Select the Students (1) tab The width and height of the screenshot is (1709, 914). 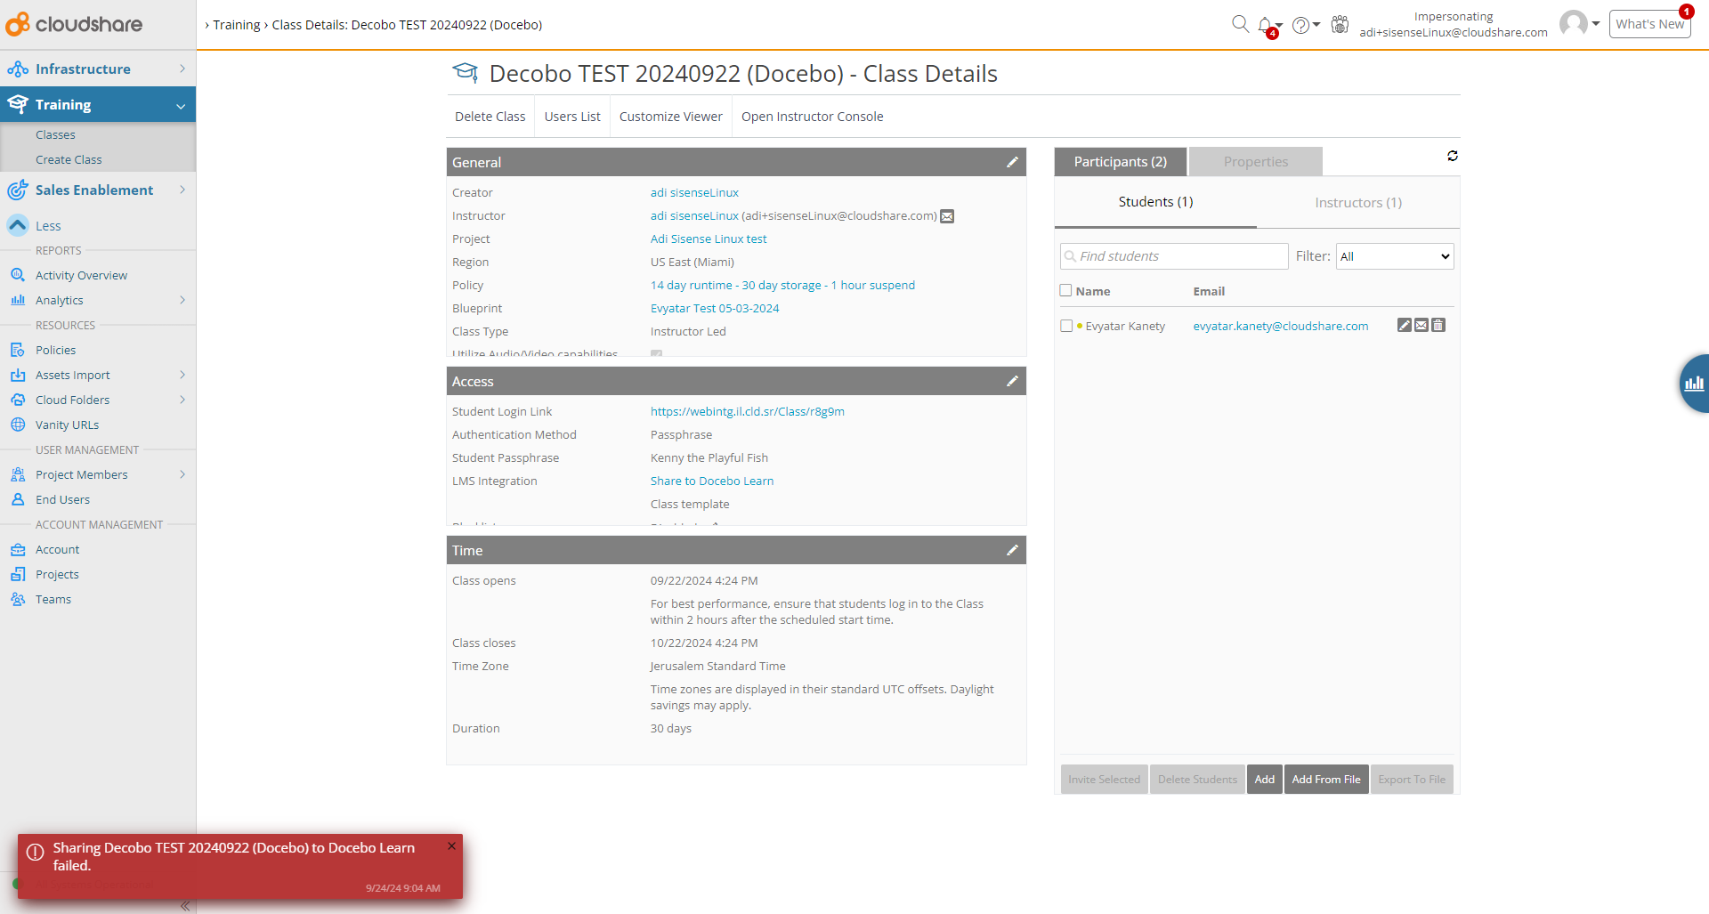[1155, 202]
